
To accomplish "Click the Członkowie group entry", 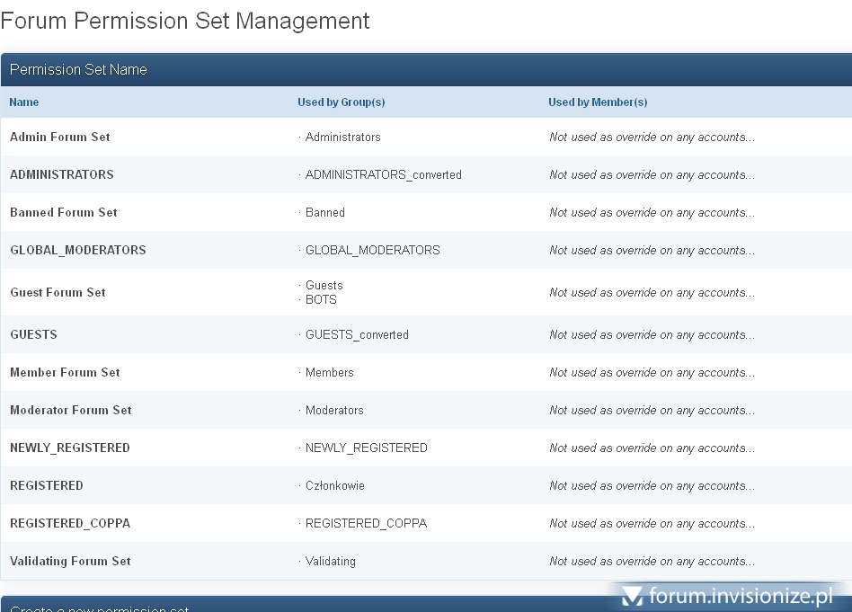I will (334, 486).
